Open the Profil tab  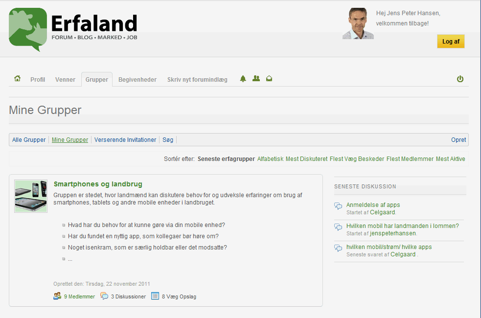(38, 80)
